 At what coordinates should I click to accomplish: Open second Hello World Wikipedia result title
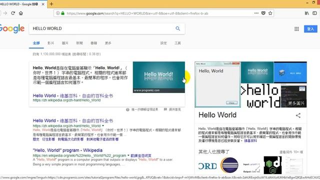[73, 120]
